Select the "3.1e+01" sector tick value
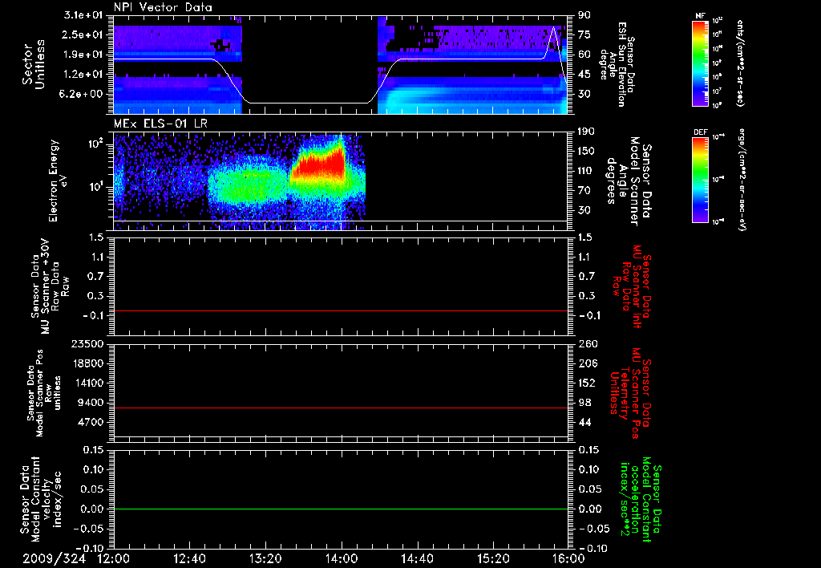This screenshot has width=821, height=568. (x=83, y=15)
